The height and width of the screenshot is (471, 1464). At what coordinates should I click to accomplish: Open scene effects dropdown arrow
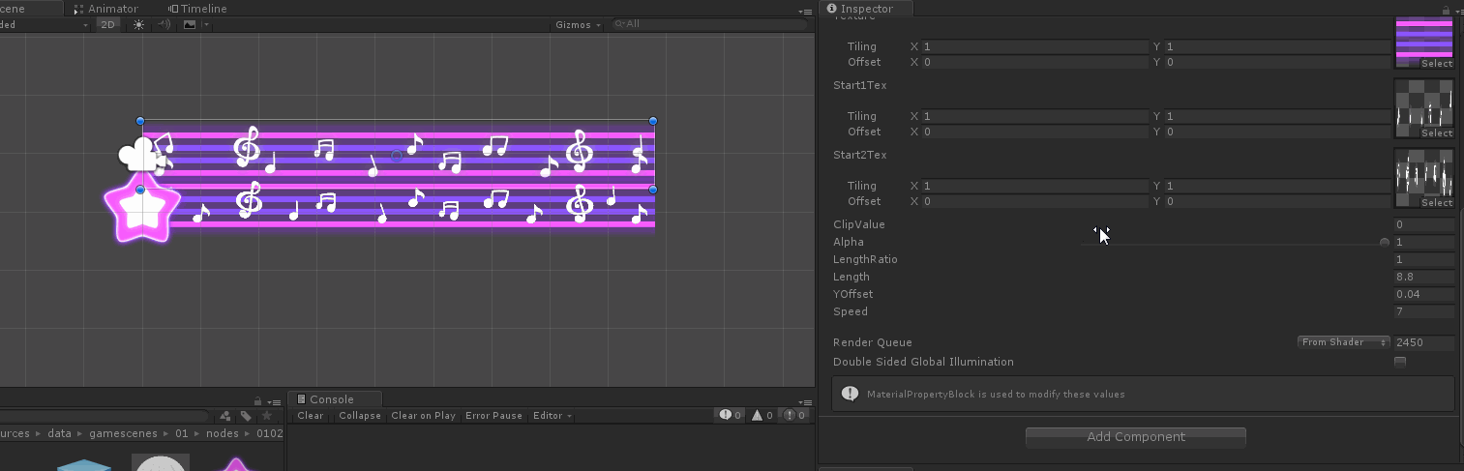tap(206, 25)
